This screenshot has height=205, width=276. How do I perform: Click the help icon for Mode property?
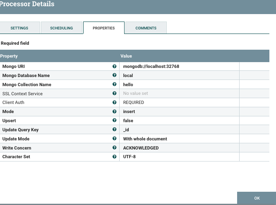pyautogui.click(x=114, y=112)
